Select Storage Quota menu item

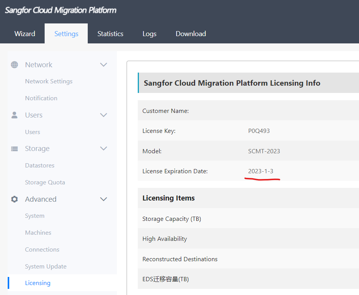coord(45,182)
